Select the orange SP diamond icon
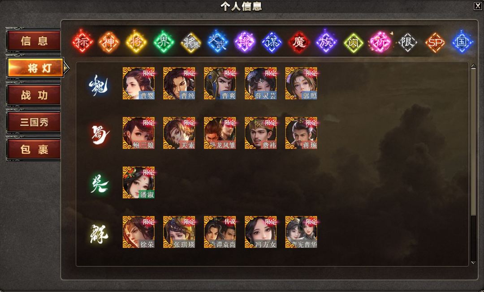Image resolution: width=484 pixels, height=292 pixels. click(x=435, y=42)
